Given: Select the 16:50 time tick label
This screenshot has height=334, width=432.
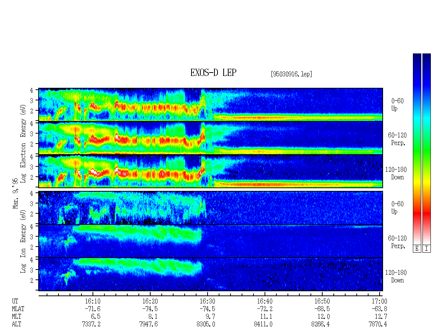Looking at the screenshot, I should (x=322, y=301).
